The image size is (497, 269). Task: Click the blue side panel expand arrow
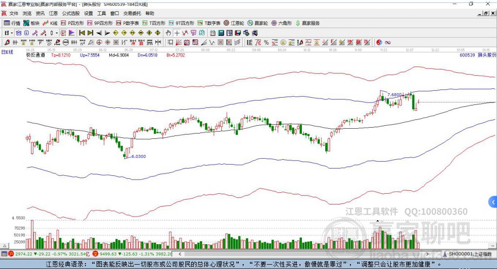click(493, 202)
